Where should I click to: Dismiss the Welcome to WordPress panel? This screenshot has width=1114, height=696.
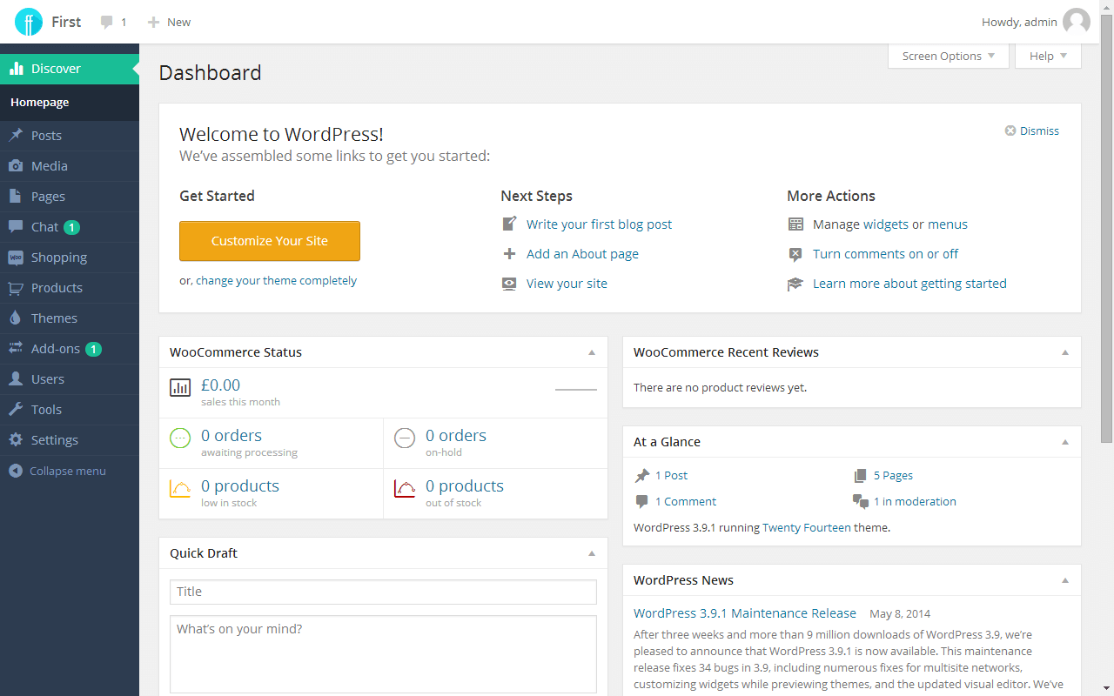point(1032,130)
